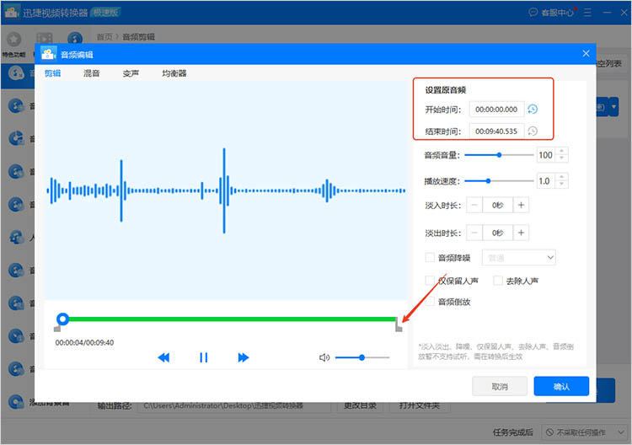Click the 确认 button
This screenshot has width=632, height=445.
pyautogui.click(x=561, y=387)
